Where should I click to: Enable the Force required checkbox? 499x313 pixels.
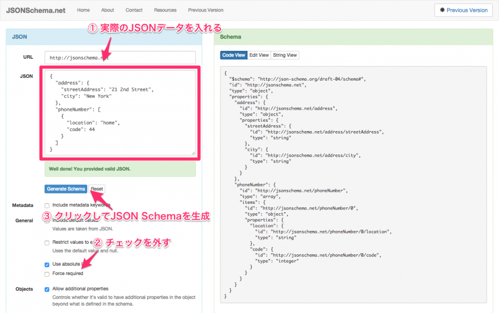(x=47, y=274)
